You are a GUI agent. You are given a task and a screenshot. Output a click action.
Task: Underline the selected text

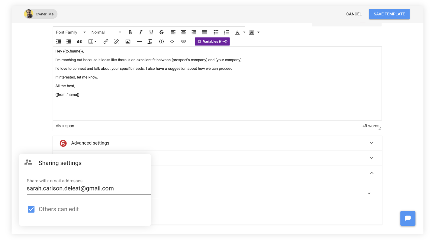(151, 32)
